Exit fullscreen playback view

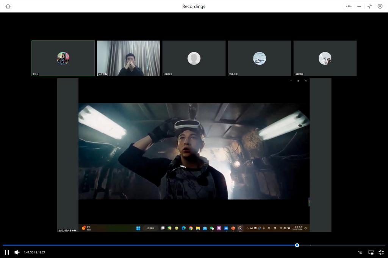381,252
